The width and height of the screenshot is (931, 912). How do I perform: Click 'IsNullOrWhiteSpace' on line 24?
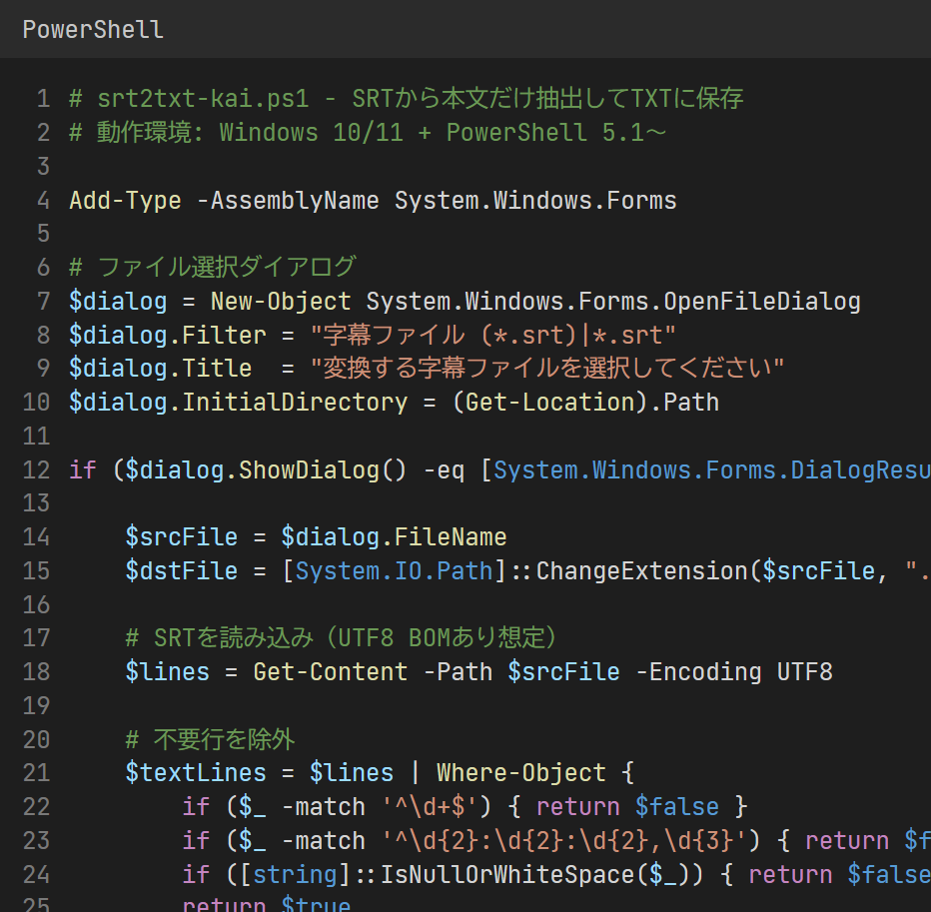(507, 875)
